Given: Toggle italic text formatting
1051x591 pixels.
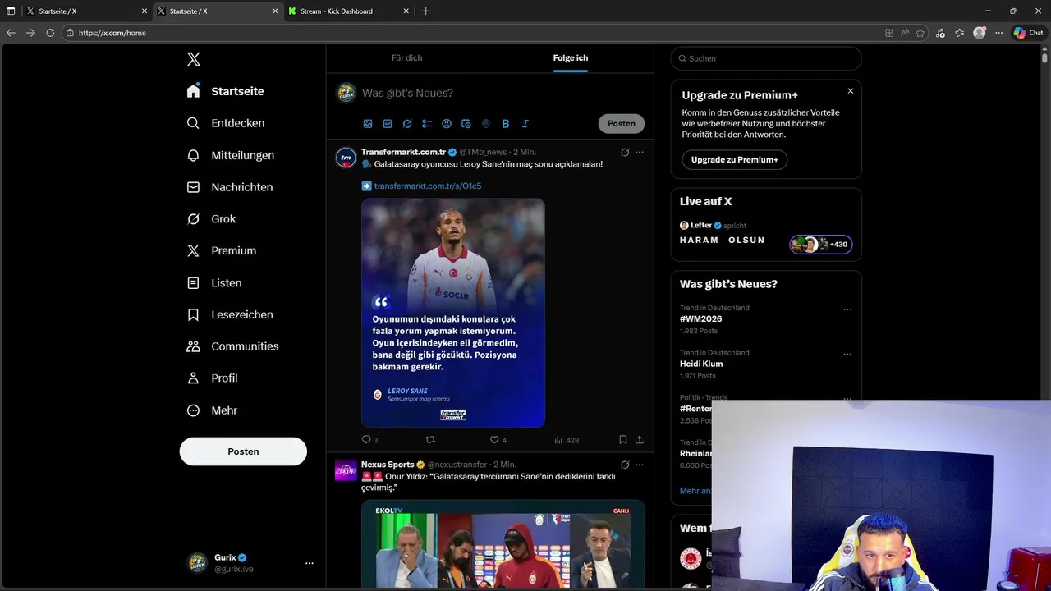Looking at the screenshot, I should tap(525, 124).
